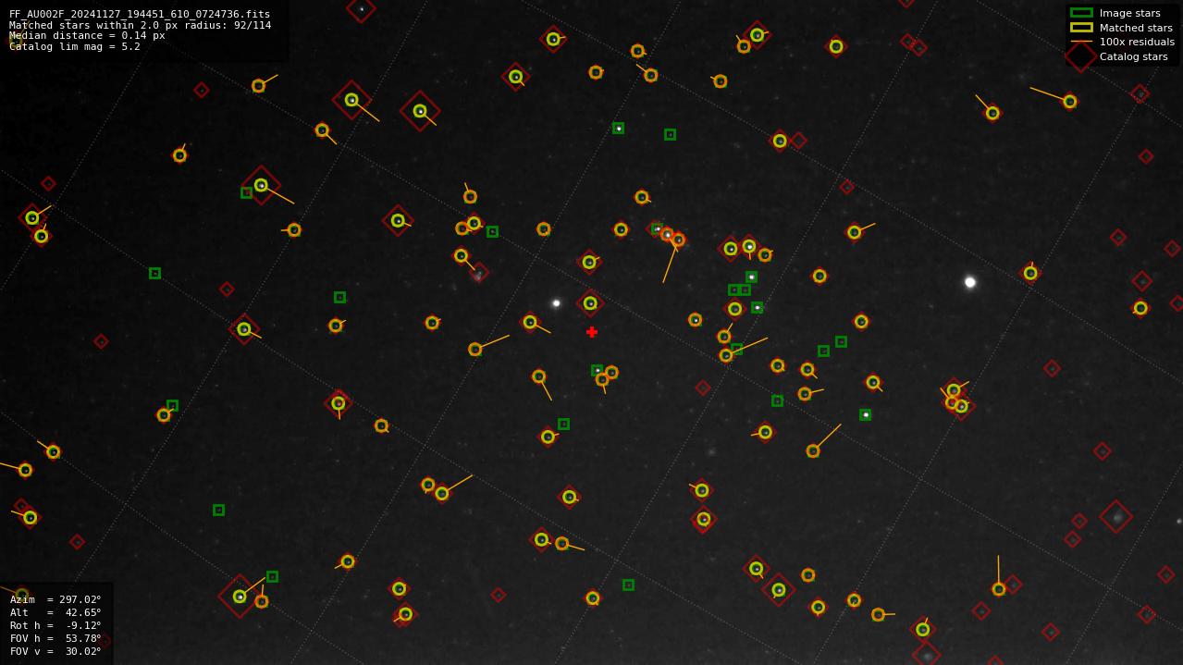Click the red diamond Catalog stars legend symbol

1080,56
